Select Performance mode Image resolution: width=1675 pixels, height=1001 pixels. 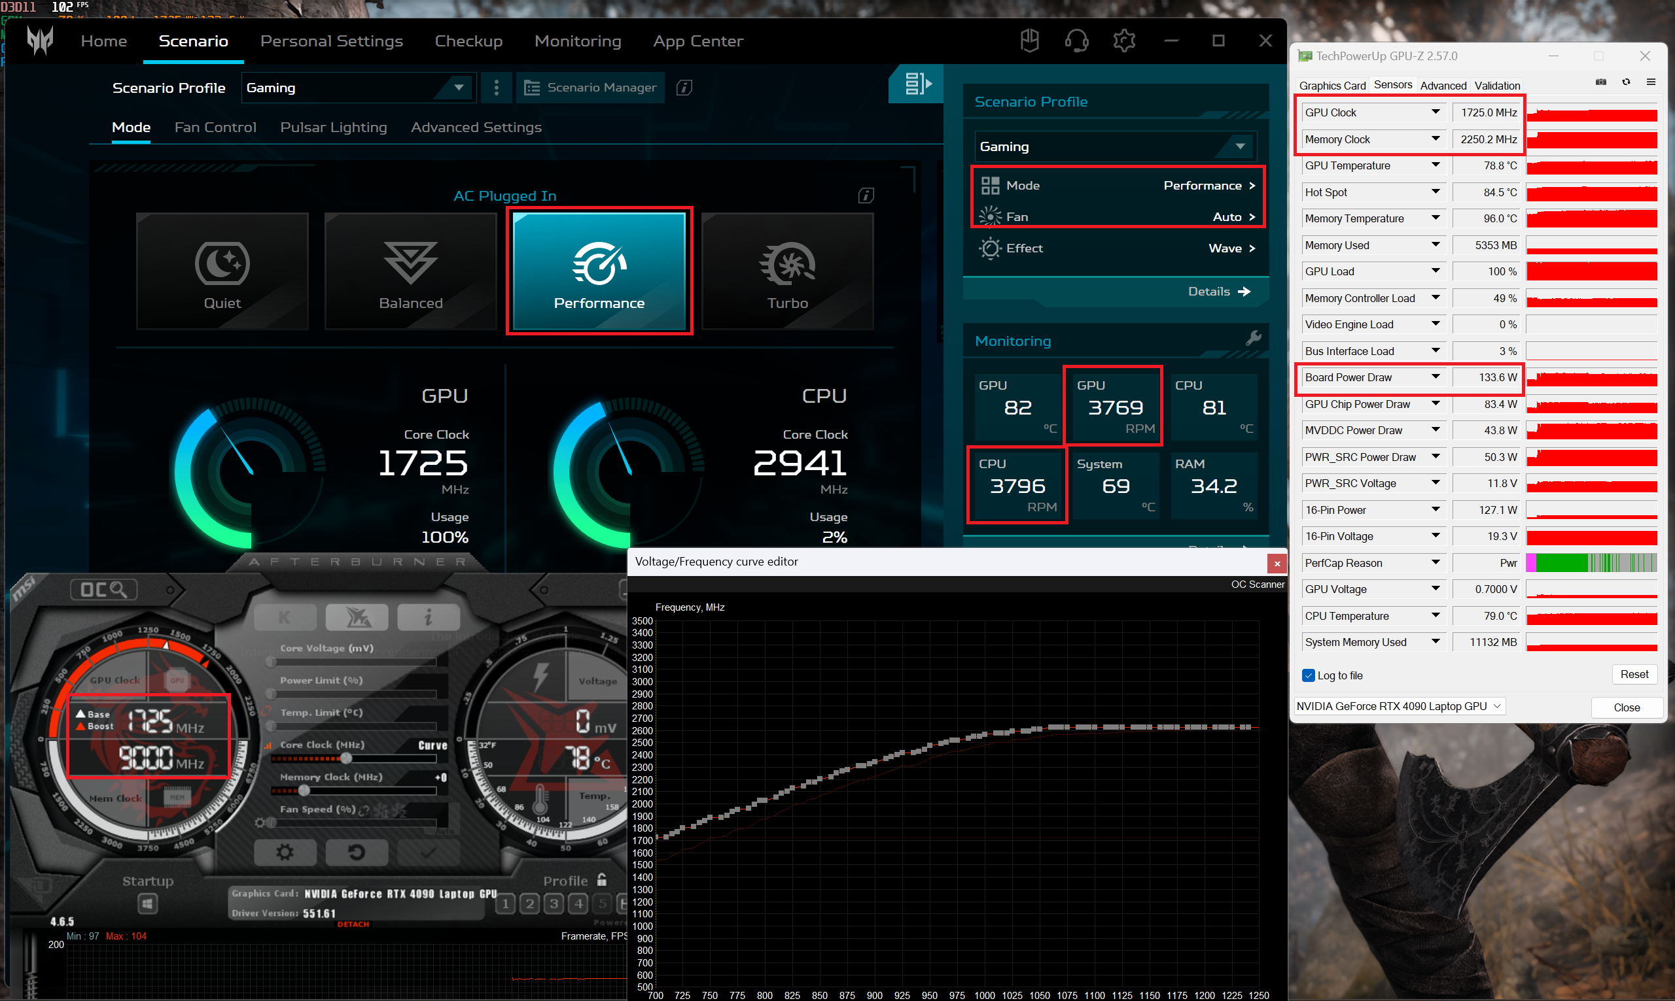599,271
